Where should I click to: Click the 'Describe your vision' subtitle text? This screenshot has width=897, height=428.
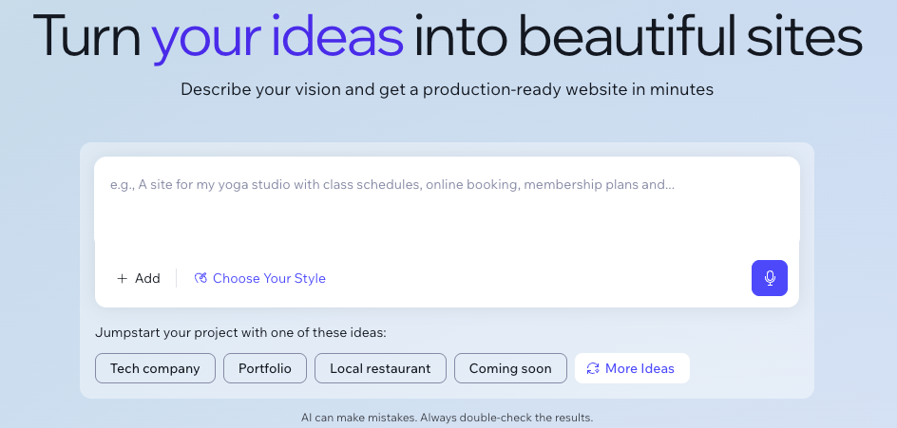point(447,90)
